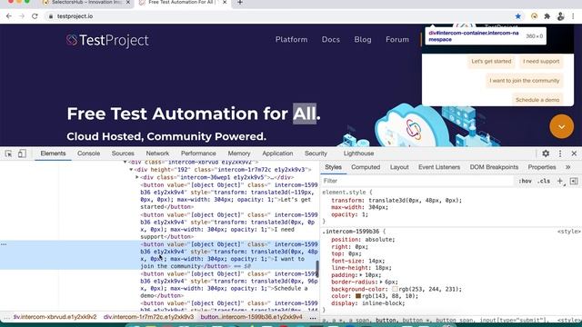Open DevTools settings gear
Viewport: 582px width, 327px height.
pyautogui.click(x=546, y=154)
